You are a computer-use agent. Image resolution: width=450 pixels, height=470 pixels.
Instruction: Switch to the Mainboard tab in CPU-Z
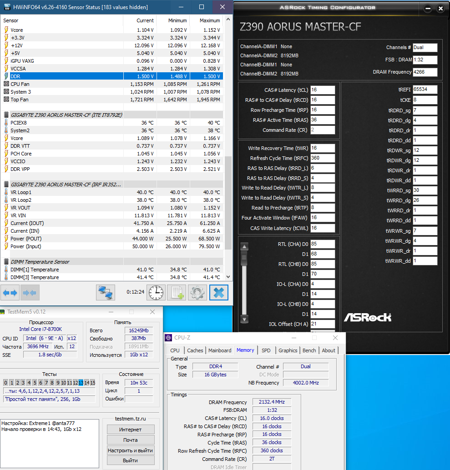point(220,350)
